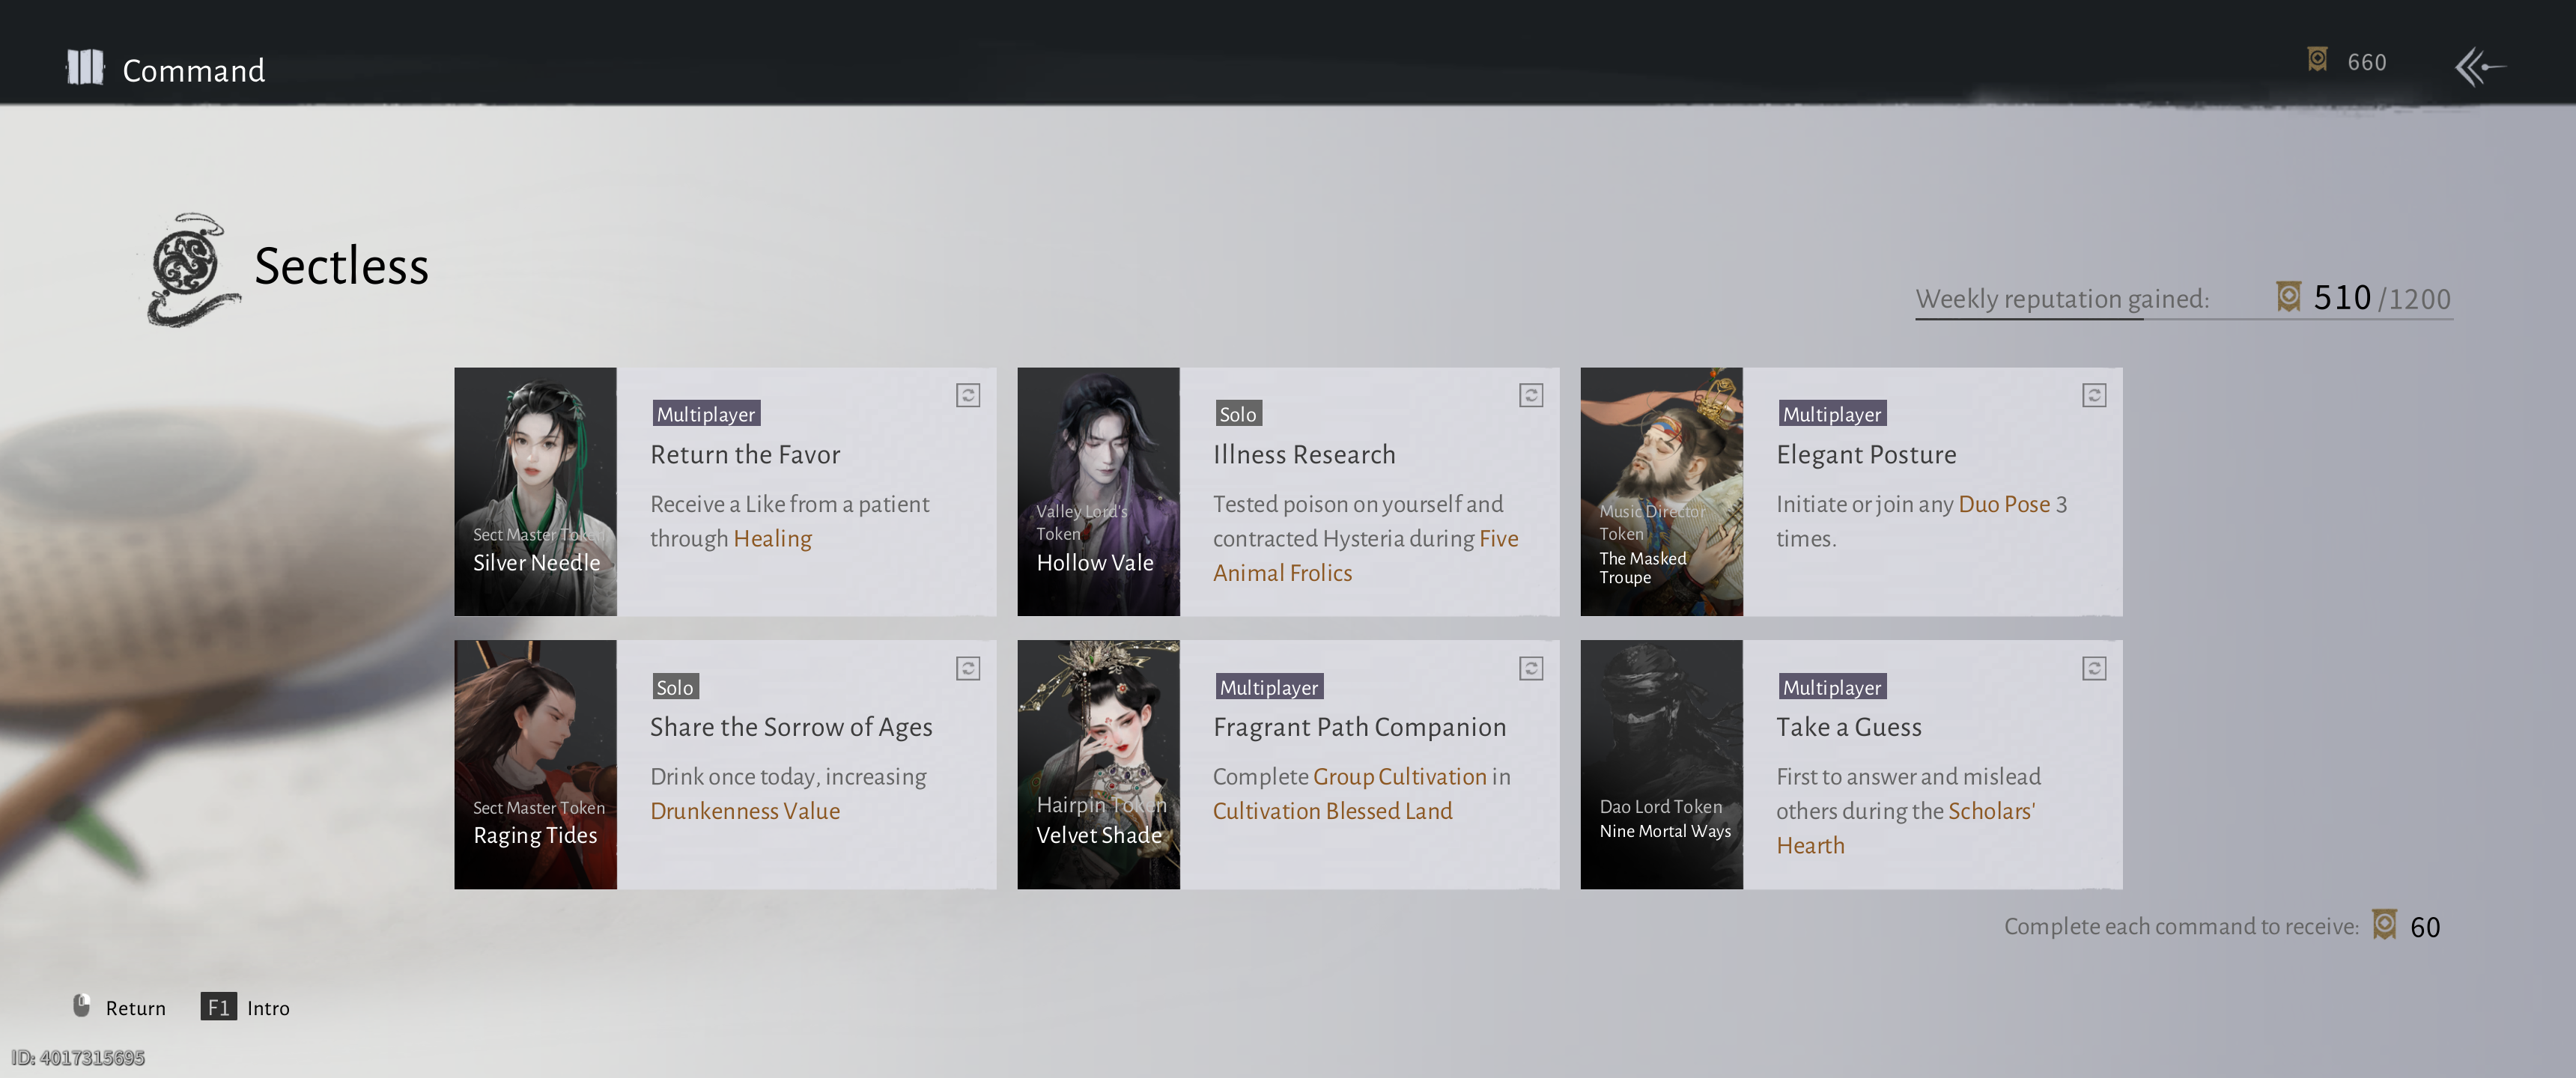Click reputation currency icon showing 660
This screenshot has height=1078, width=2576.
(2316, 61)
